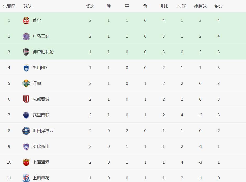The width and height of the screenshot is (246, 182).
Task: Click the Gangwon club logo
Action: coord(26,84)
